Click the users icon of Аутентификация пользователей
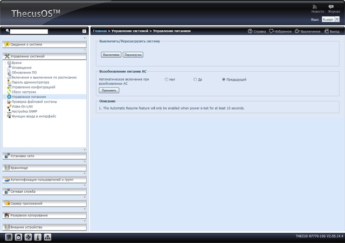The image size is (345, 243). click(7, 180)
